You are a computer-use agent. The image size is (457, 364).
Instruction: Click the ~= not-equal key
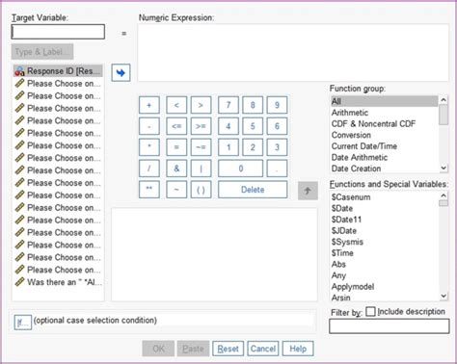point(201,147)
